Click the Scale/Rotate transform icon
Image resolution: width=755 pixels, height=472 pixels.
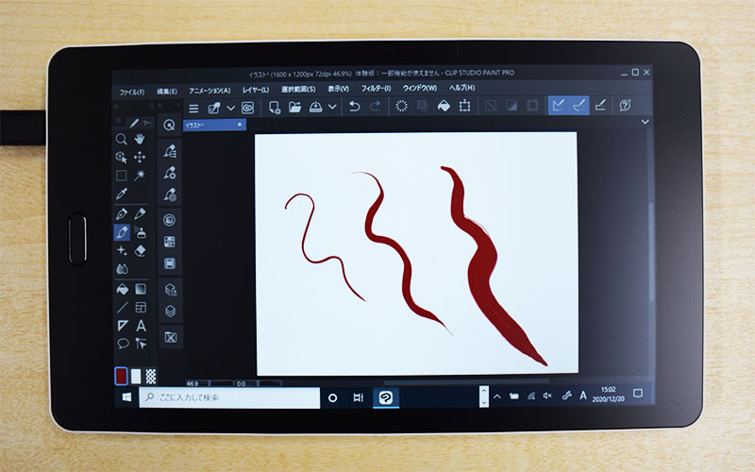464,106
